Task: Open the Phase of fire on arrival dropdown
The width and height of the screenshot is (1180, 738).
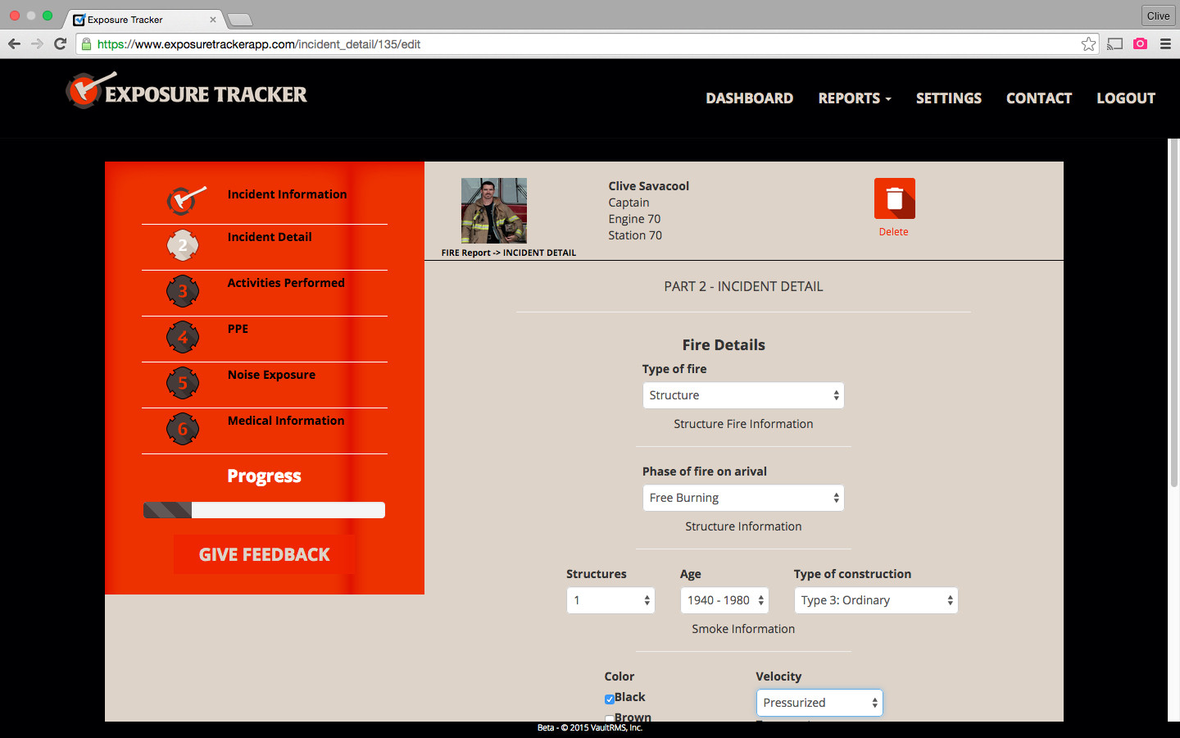Action: pos(743,498)
